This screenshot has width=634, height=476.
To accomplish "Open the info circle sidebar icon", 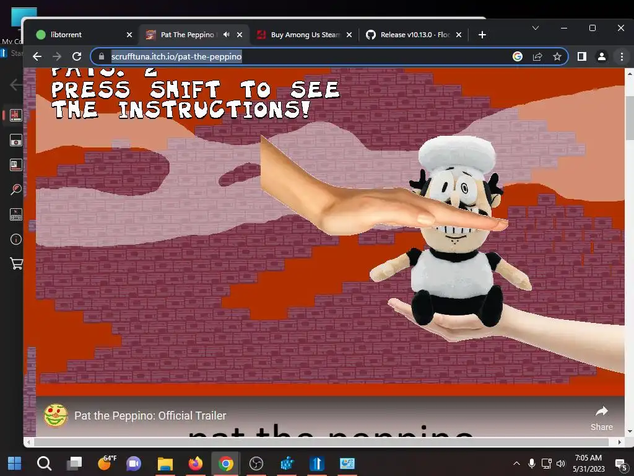I will (x=15, y=239).
